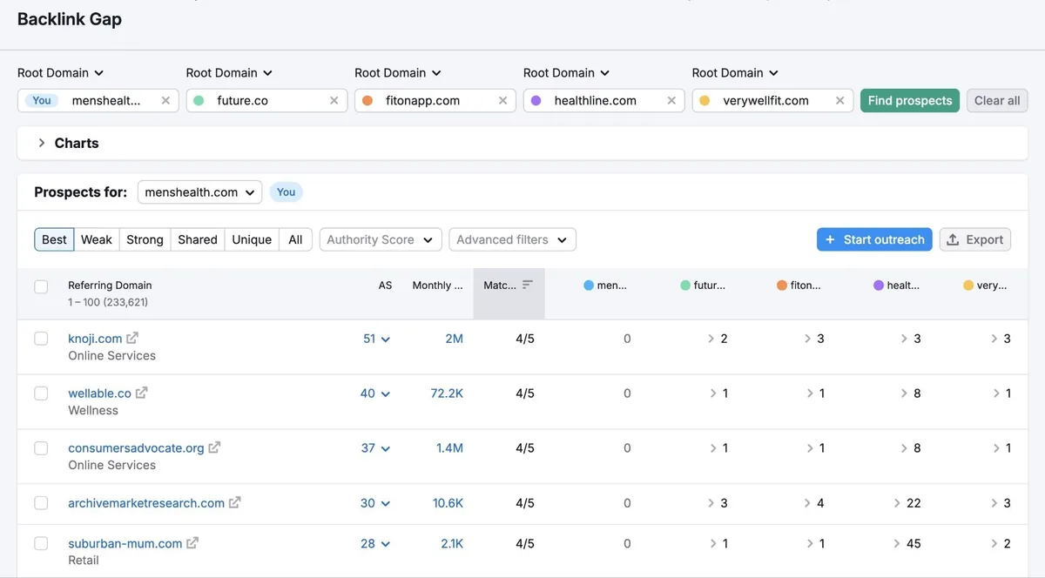Viewport: 1045px width, 578px height.
Task: Select the Strong tab
Action: coord(145,239)
